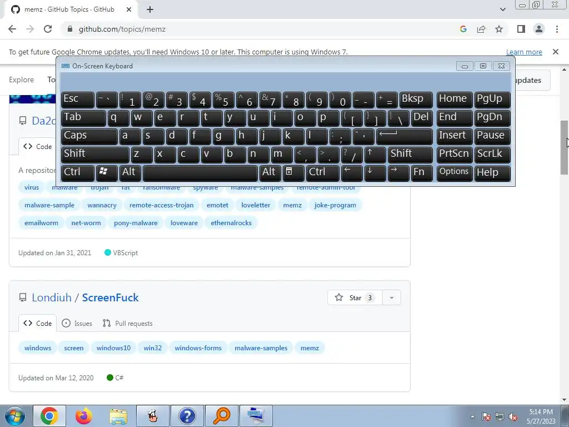Click Explore in the GitHub navigation
569x427 pixels.
(x=22, y=80)
